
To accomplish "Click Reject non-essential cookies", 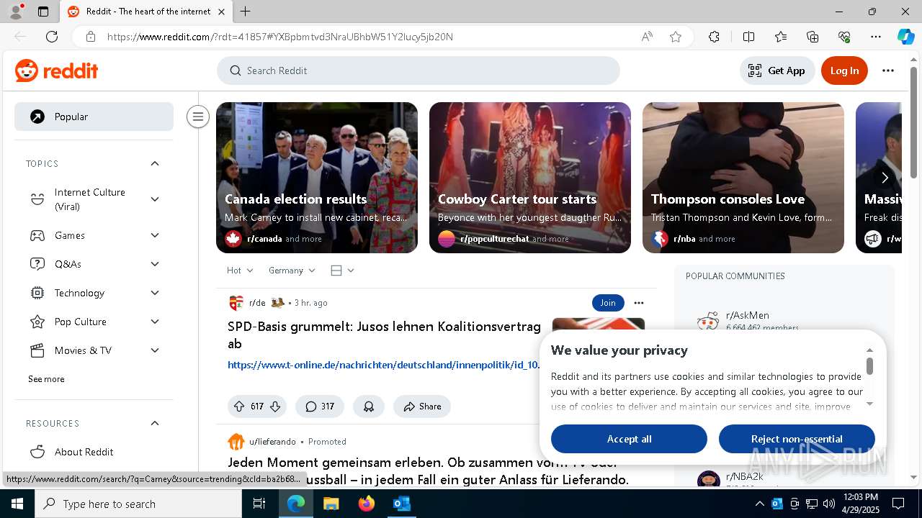I will (797, 439).
